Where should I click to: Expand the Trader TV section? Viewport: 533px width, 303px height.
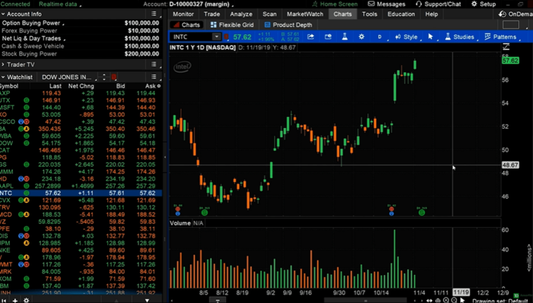(x=4, y=64)
